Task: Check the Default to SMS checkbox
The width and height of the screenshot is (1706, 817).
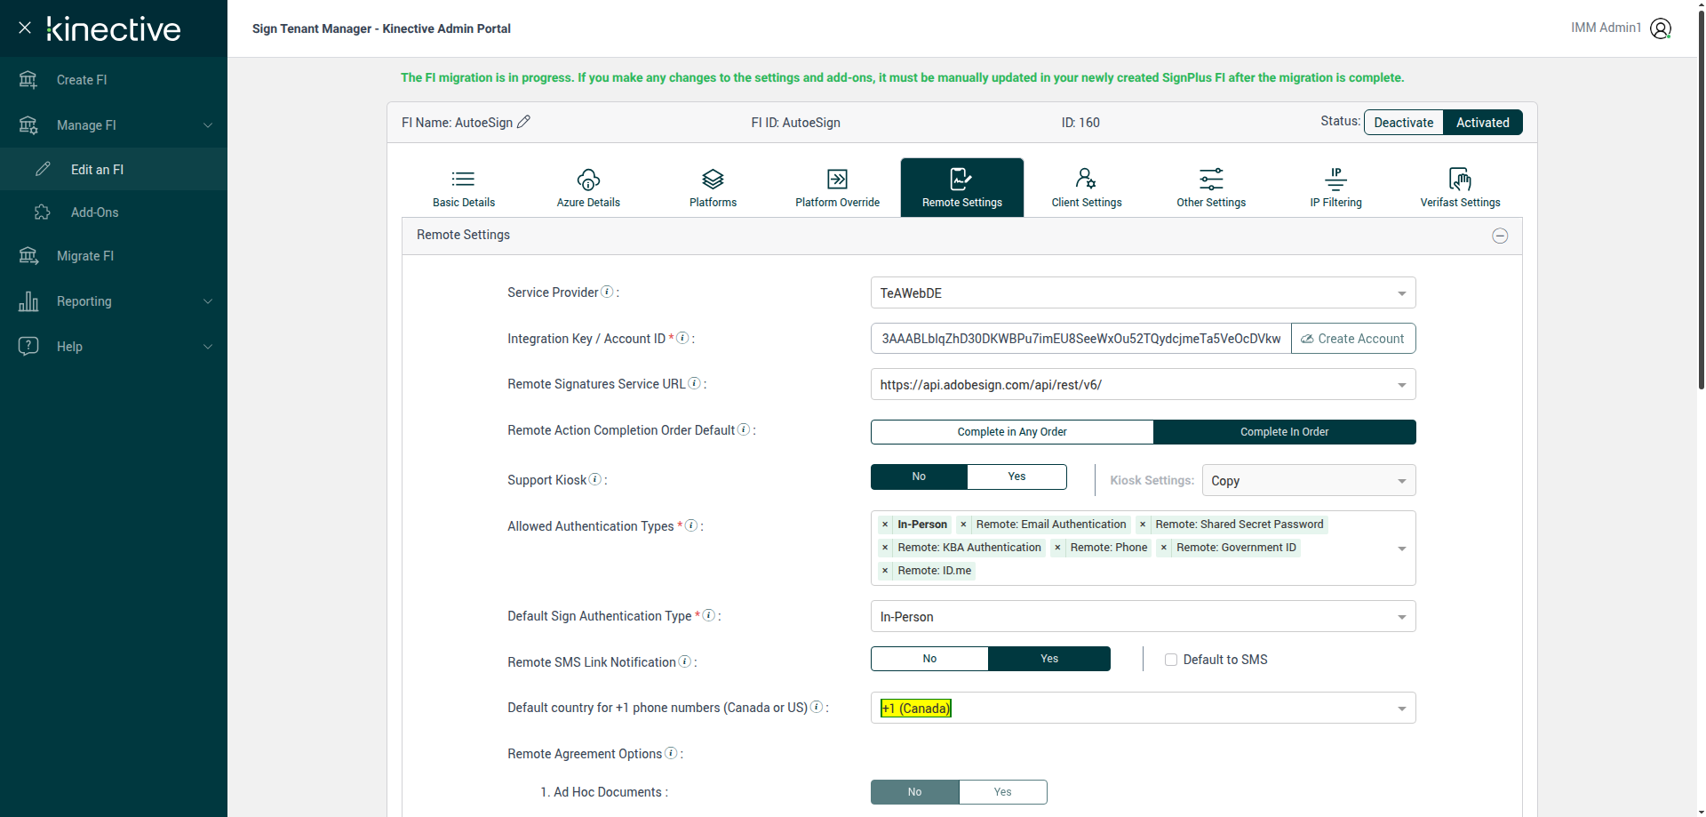Action: click(1171, 660)
